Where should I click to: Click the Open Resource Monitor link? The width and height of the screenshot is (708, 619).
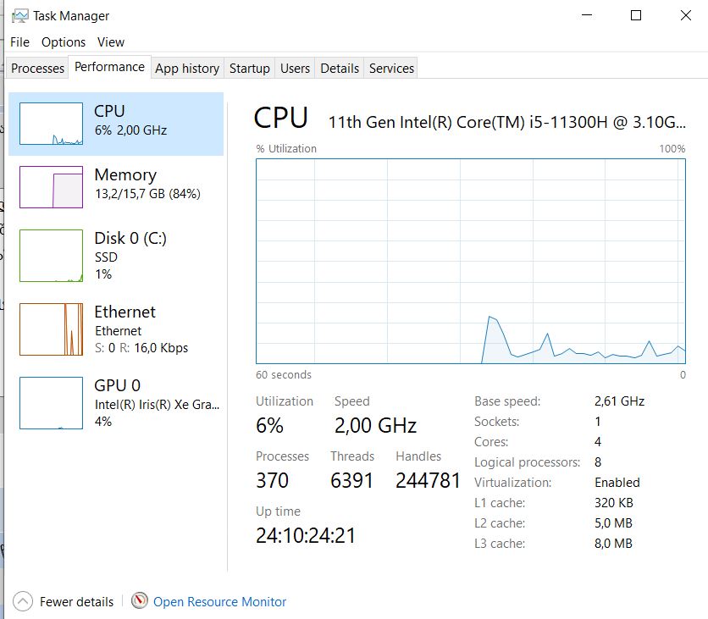(x=220, y=602)
